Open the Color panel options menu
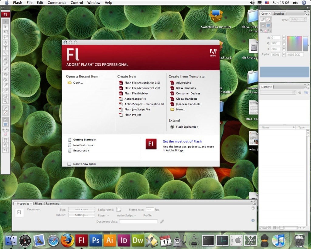The height and width of the screenshot is (249, 311). (x=308, y=14)
